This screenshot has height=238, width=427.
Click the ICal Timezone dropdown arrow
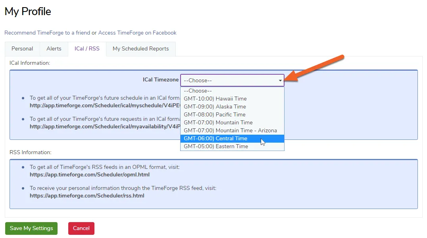click(280, 80)
